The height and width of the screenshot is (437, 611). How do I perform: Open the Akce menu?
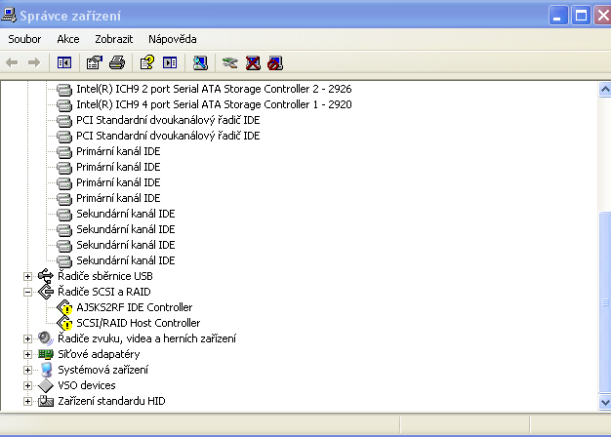(x=68, y=39)
